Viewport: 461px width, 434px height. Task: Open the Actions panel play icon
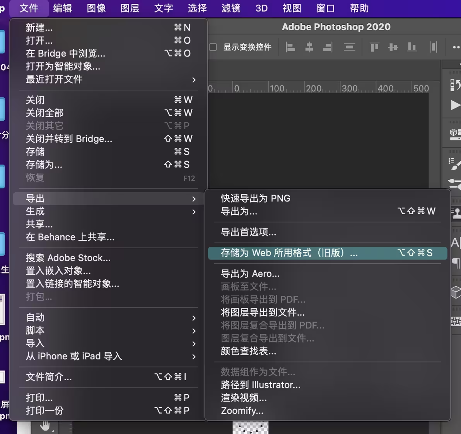click(x=455, y=105)
